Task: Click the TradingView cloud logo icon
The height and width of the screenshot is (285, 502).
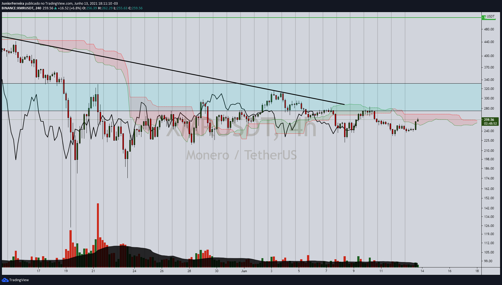Action: click(x=5, y=280)
